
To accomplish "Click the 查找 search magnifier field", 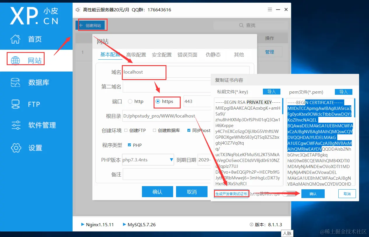I will (251, 25).
